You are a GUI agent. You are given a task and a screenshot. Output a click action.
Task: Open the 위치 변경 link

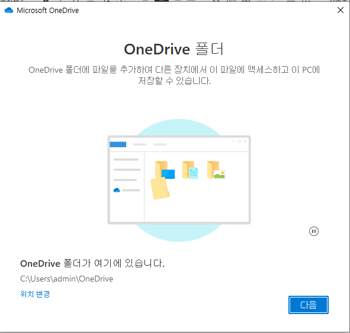point(35,294)
